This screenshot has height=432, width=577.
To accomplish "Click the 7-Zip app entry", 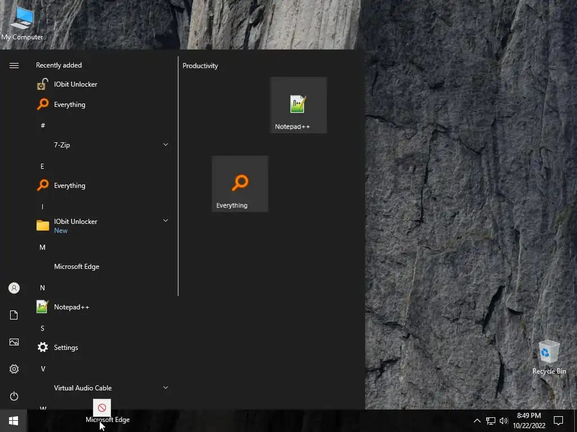I will point(103,145).
